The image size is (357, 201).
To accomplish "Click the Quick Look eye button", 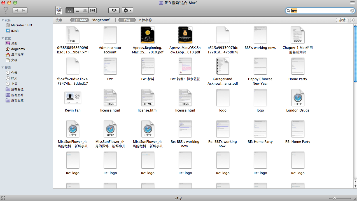I will click(114, 10).
